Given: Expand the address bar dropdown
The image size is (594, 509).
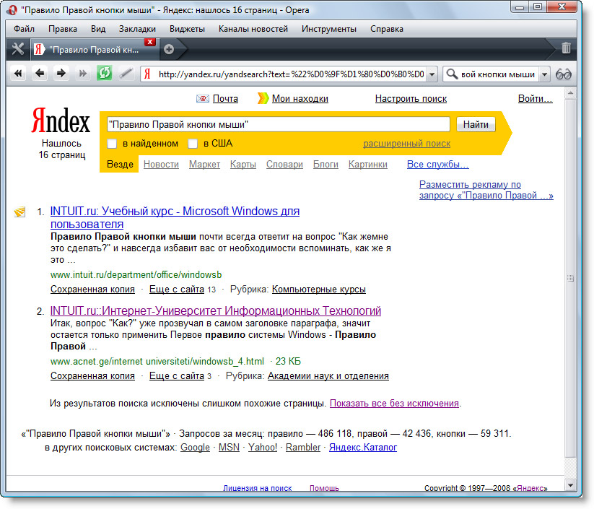Looking at the screenshot, I should click(x=432, y=74).
